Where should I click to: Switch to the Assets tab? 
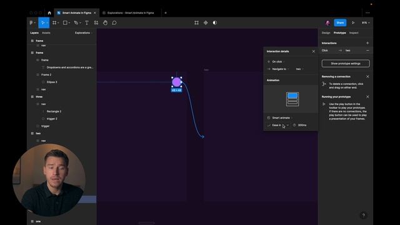coord(46,33)
